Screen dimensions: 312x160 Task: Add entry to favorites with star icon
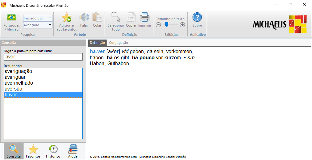click(67, 17)
